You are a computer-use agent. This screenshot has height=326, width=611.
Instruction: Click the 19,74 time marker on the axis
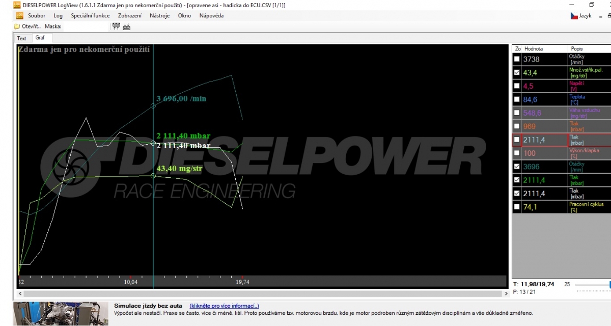tap(243, 282)
